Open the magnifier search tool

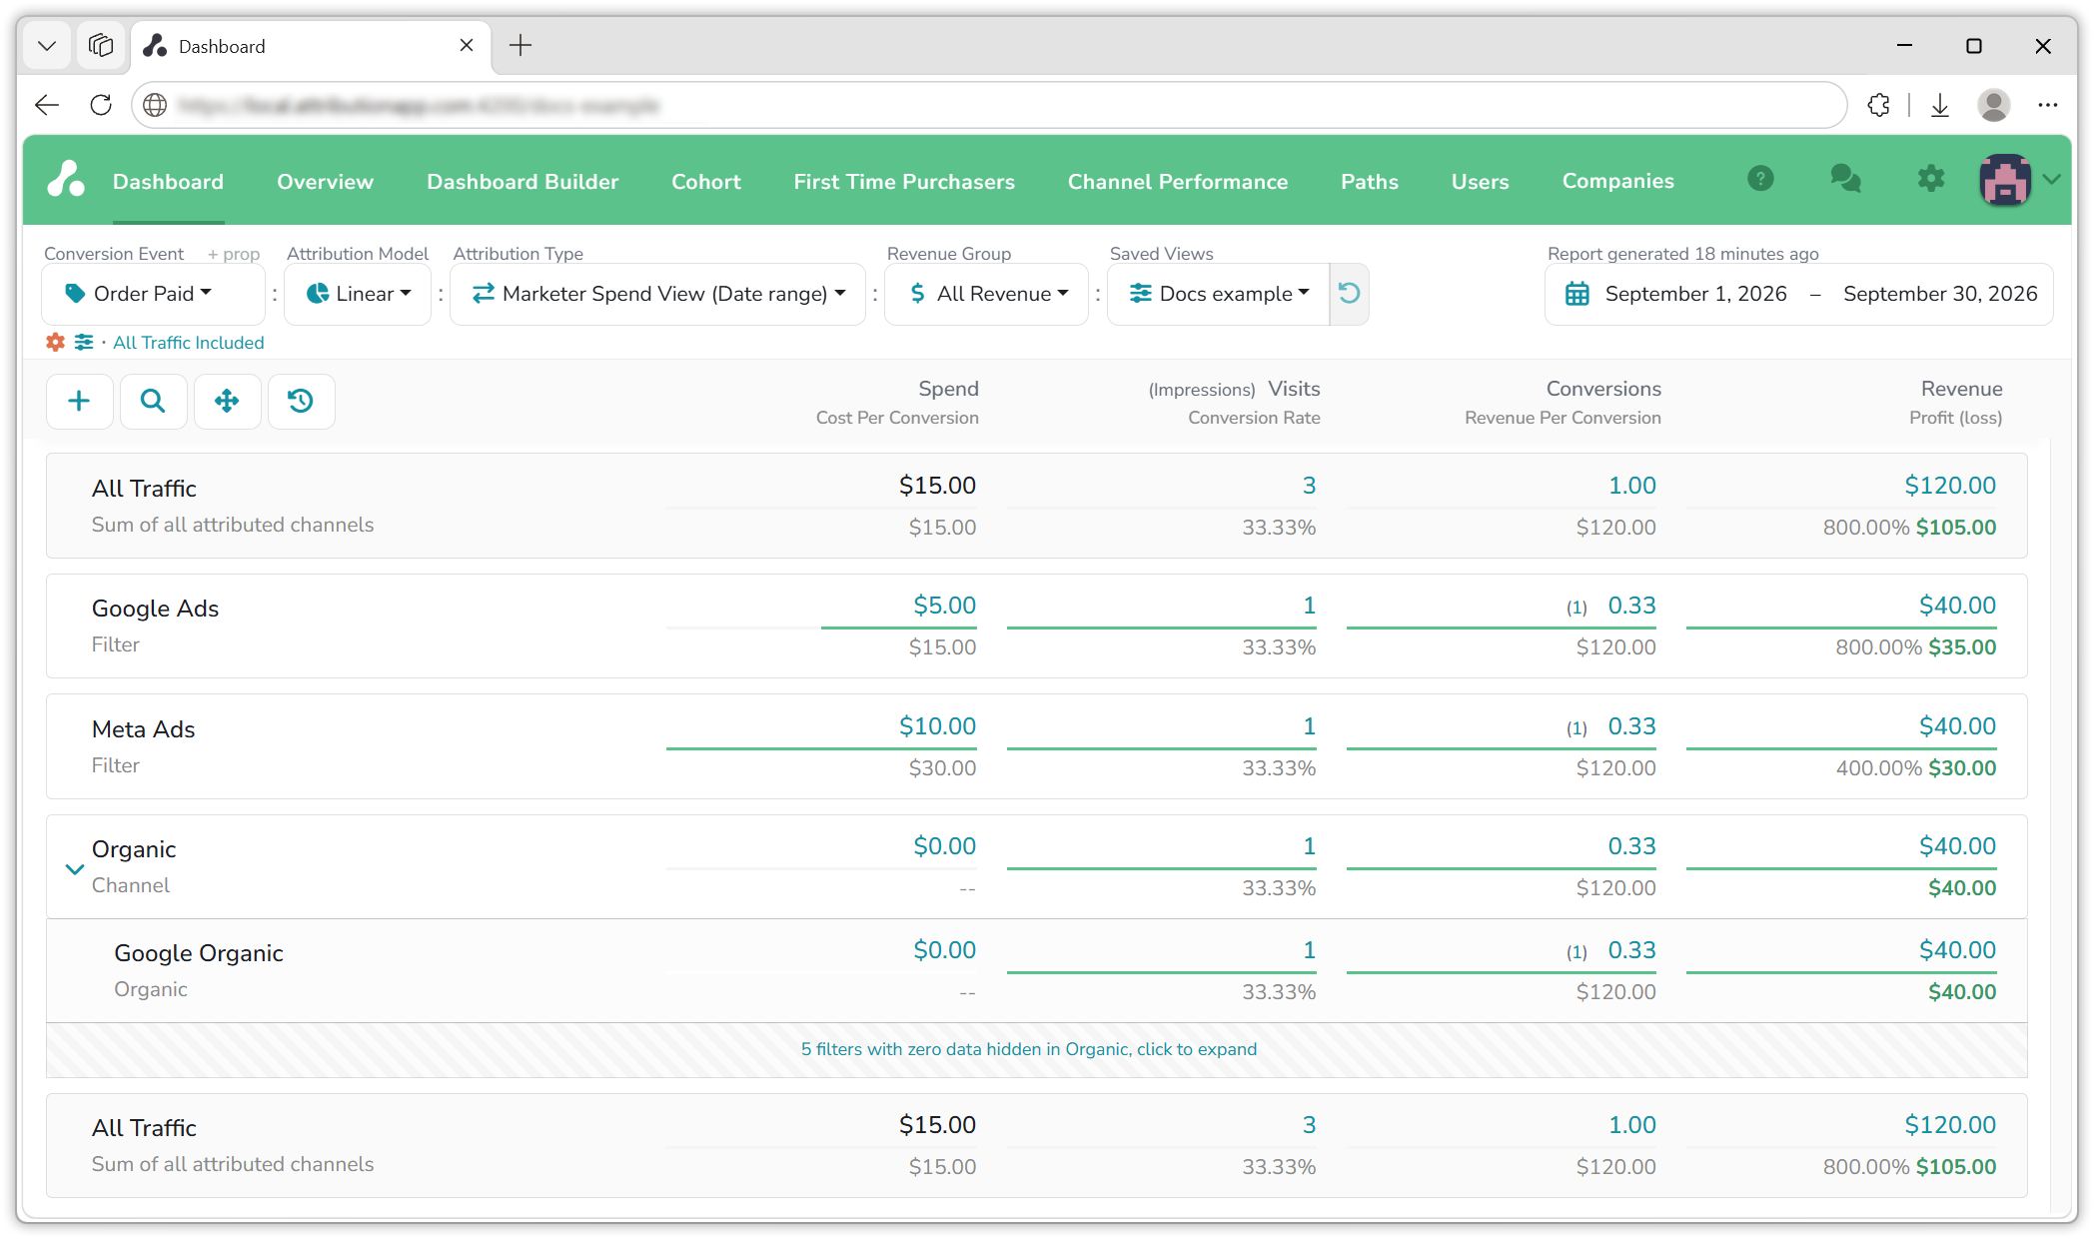click(x=153, y=402)
